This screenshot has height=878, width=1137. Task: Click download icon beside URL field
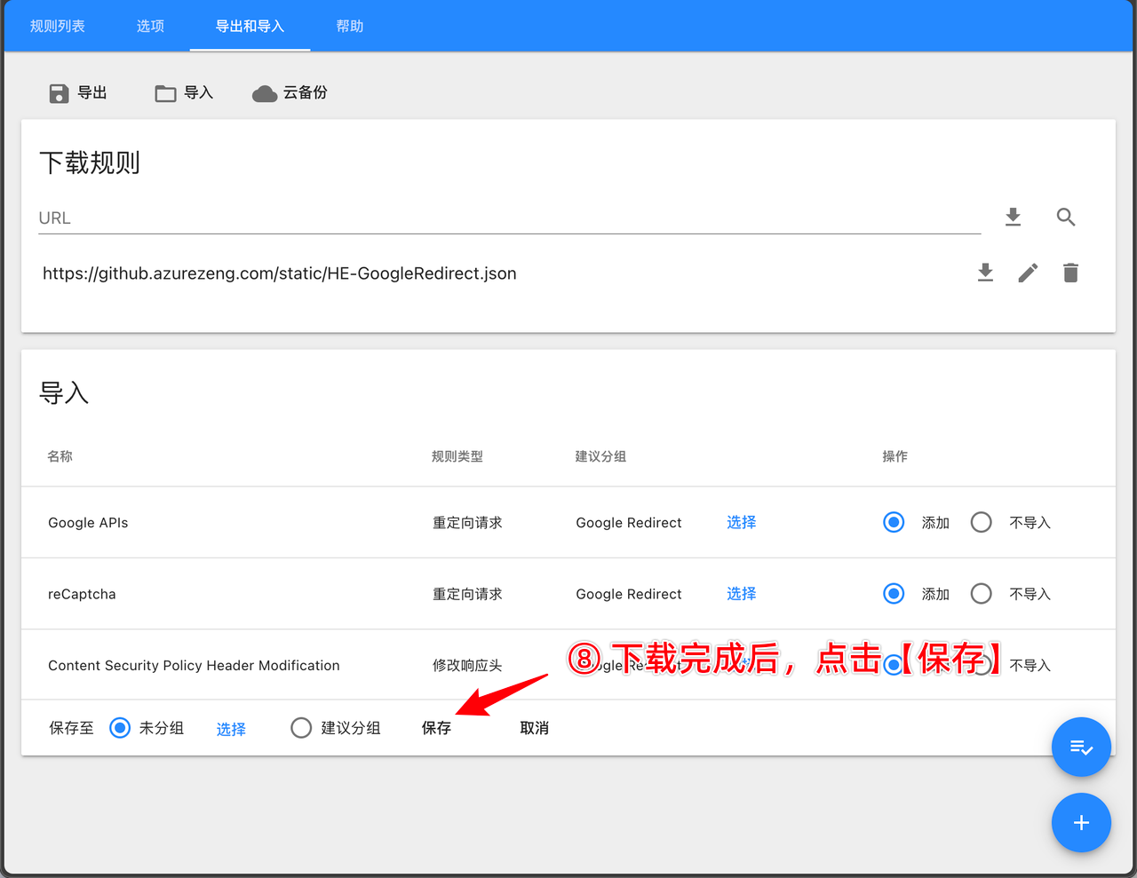[x=1013, y=217]
